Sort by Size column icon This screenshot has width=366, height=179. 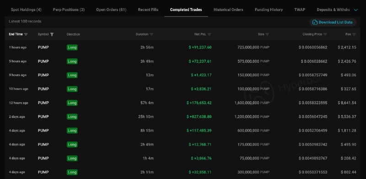point(267,35)
